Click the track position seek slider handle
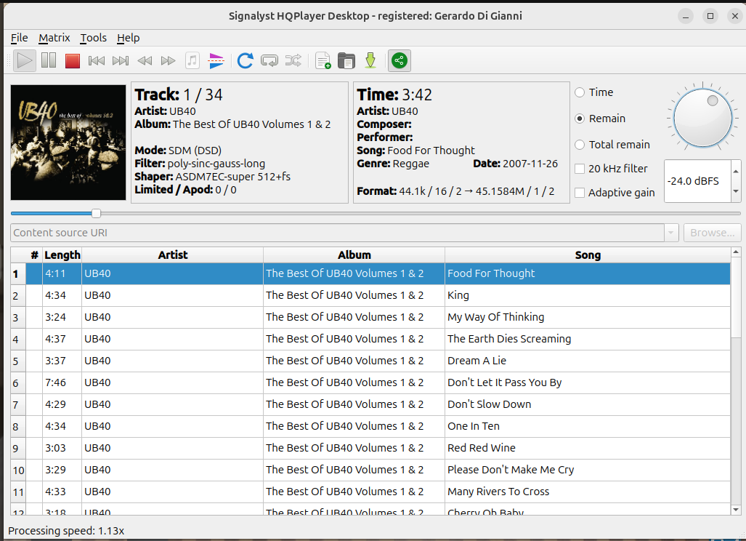 [x=96, y=213]
